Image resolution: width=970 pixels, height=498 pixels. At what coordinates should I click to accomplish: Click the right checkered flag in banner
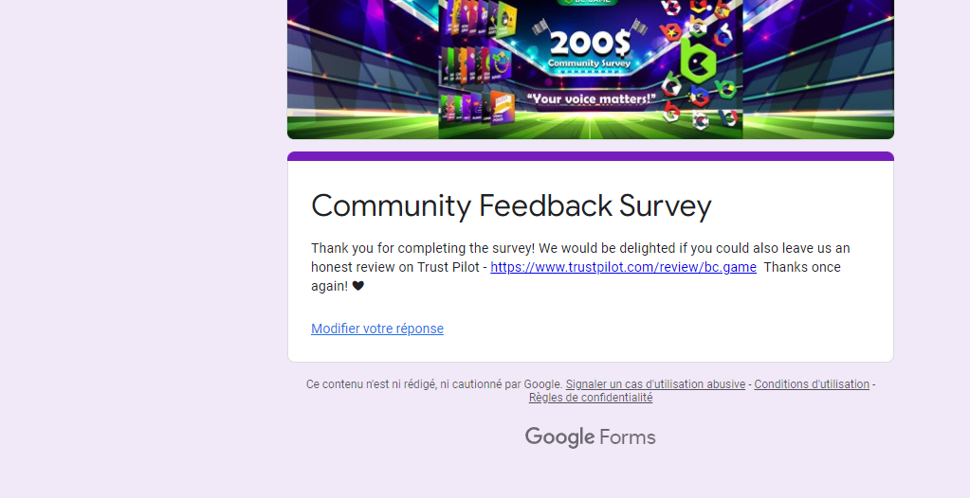point(637,27)
